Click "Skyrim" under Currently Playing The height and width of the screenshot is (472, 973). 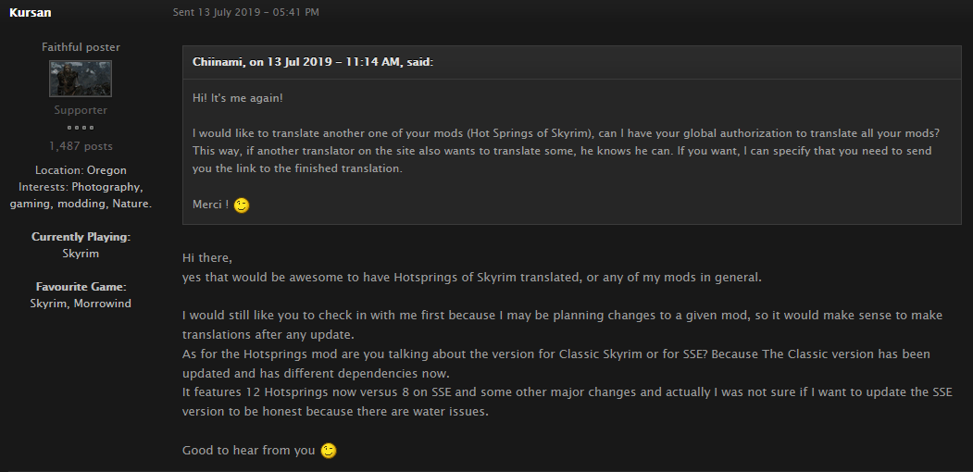[x=81, y=254]
